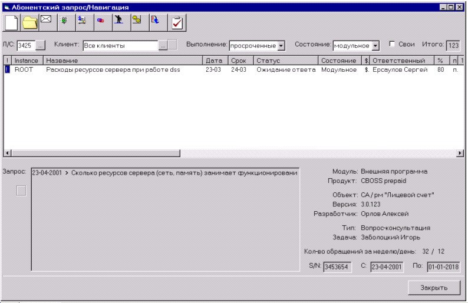The image size is (468, 303).
Task: Click the 'Модульное' state cell in row
Action: click(x=339, y=69)
